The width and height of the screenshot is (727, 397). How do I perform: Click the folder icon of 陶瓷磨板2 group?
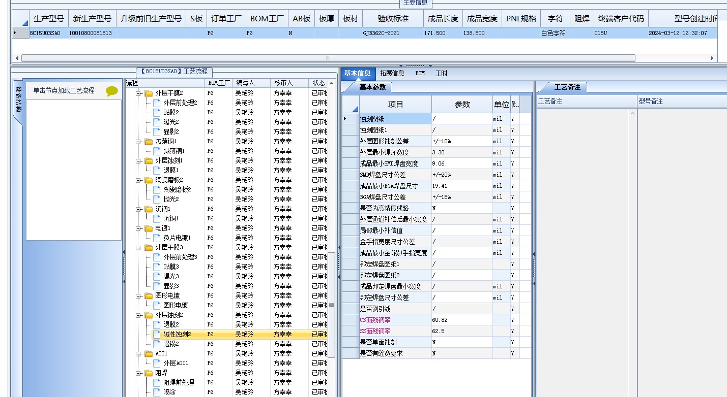click(149, 180)
